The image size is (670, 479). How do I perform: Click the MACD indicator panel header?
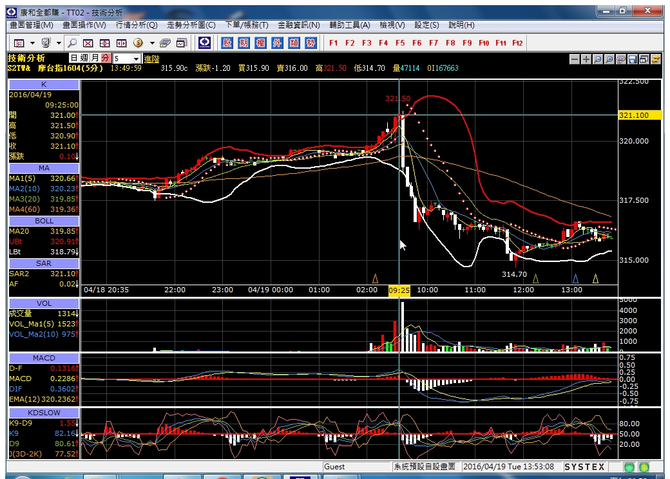tap(44, 358)
